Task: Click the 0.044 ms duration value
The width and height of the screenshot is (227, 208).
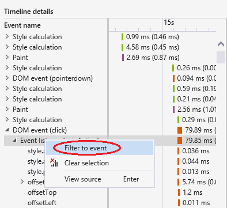Action: pos(196,161)
